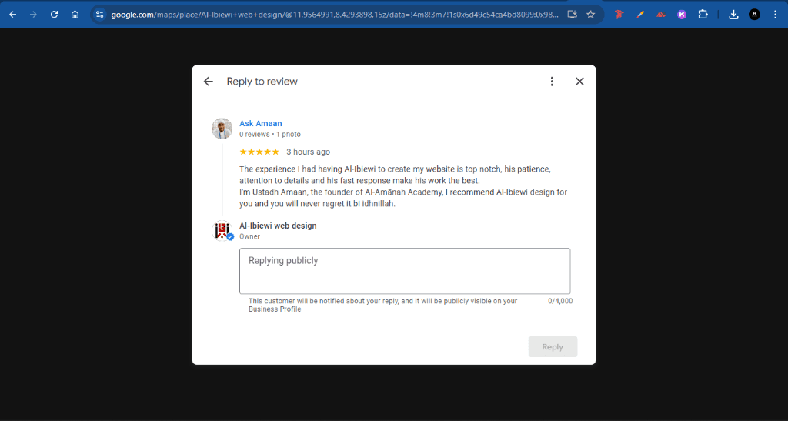788x421 pixels.
Task: Open the browser downloads icon
Action: [x=733, y=15]
